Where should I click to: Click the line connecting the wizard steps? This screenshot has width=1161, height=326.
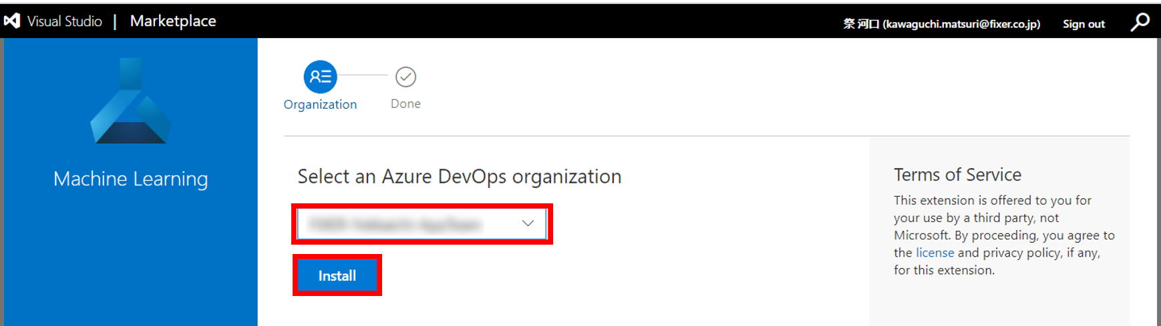coord(363,75)
